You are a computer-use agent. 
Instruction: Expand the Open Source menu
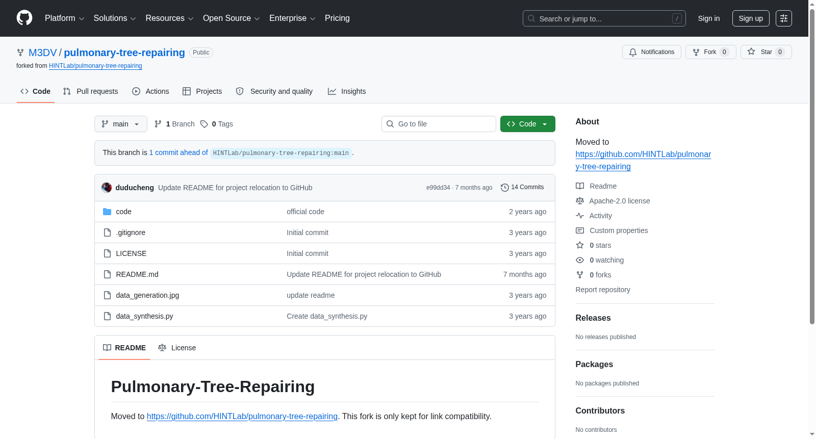coord(232,18)
